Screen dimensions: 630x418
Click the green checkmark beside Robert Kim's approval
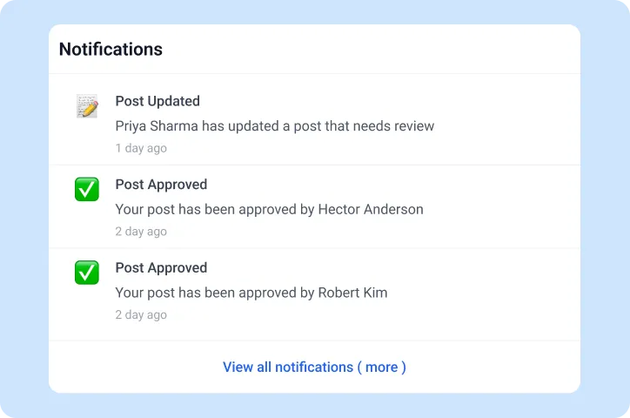(x=86, y=273)
